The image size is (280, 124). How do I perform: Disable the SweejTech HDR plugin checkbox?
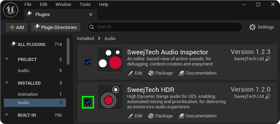pyautogui.click(x=88, y=102)
